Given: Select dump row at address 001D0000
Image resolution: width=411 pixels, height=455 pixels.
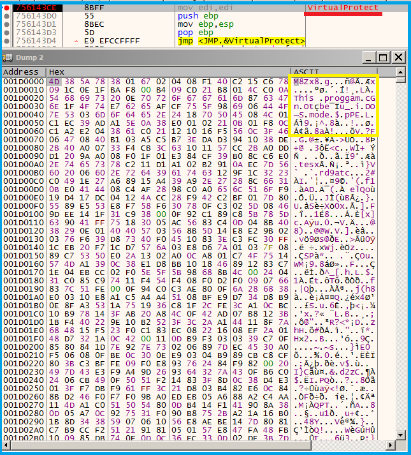Looking at the screenshot, I should coord(23,82).
